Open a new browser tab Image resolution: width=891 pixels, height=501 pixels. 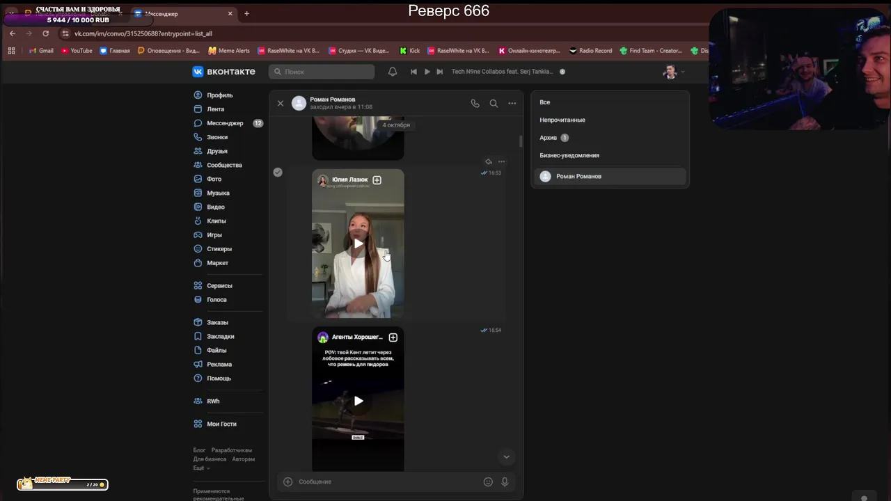[246, 13]
